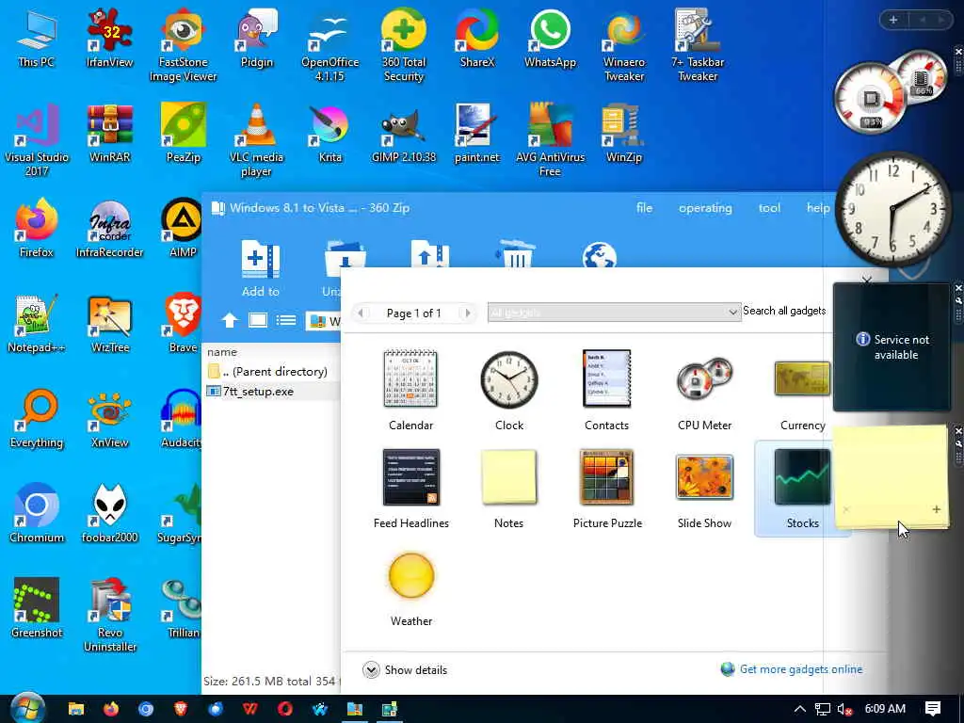Image resolution: width=964 pixels, height=723 pixels.
Task: Select the Calendar gadget in the gallery
Action: (410, 378)
